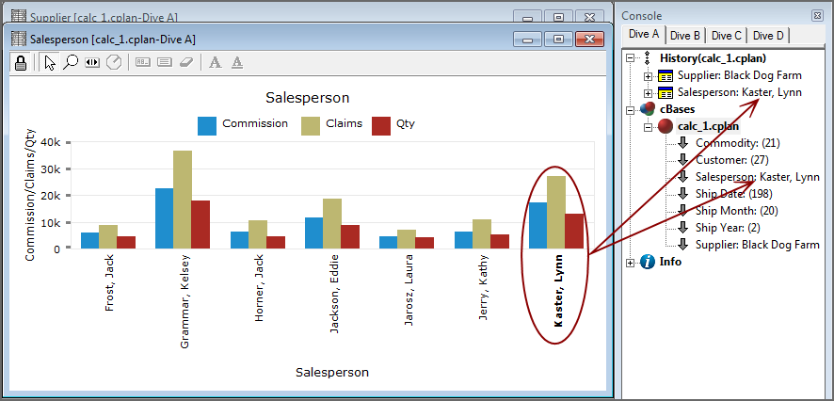Click the dive arrow beside Commodity: (21)
Screen dimensions: 834x401
click(683, 143)
